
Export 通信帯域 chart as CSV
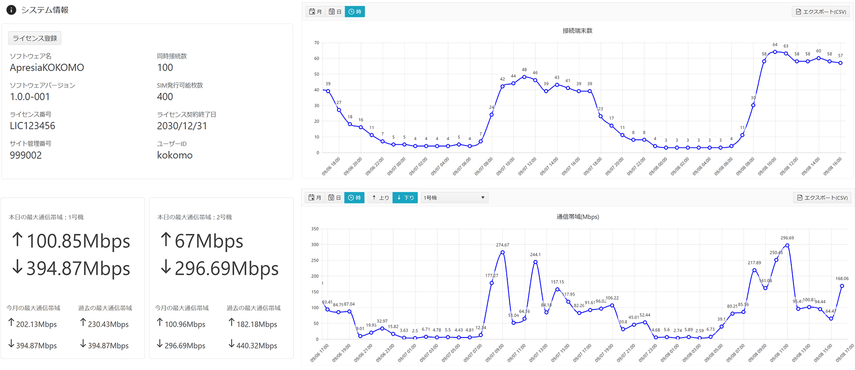pos(822,198)
